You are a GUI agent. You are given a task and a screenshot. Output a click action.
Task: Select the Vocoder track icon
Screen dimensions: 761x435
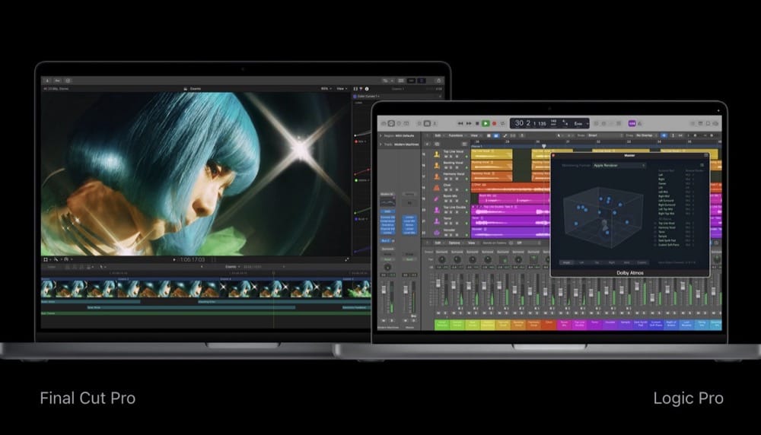(x=437, y=232)
